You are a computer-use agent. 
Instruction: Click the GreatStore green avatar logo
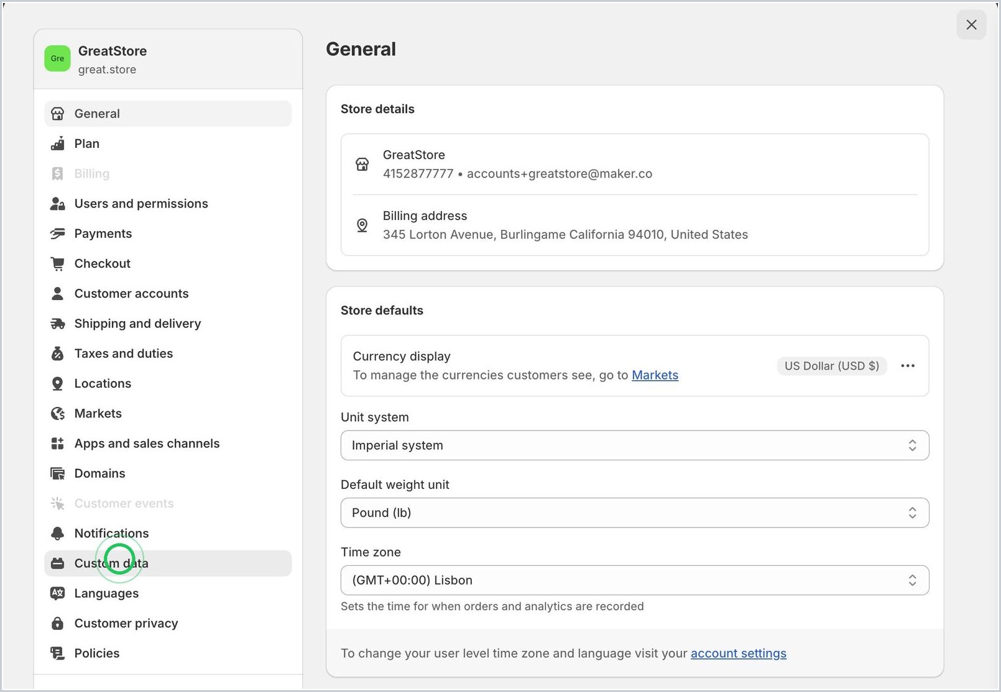coord(57,58)
